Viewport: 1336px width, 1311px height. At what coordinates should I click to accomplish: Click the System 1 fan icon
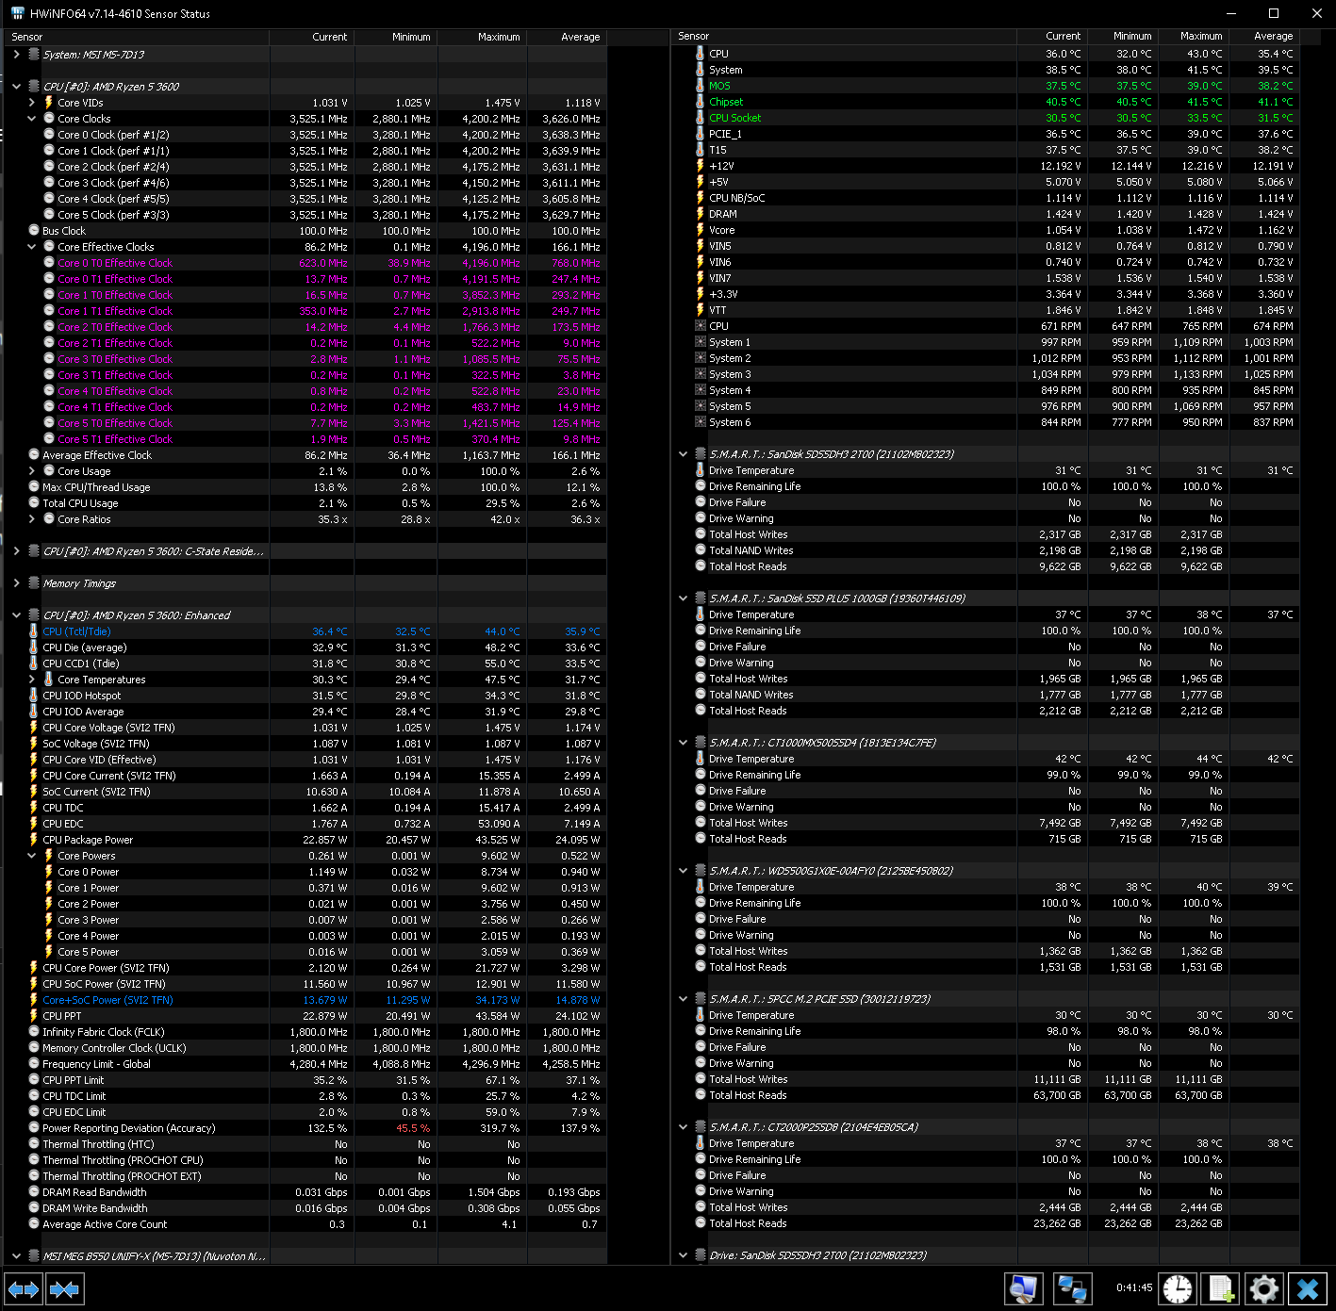click(700, 342)
